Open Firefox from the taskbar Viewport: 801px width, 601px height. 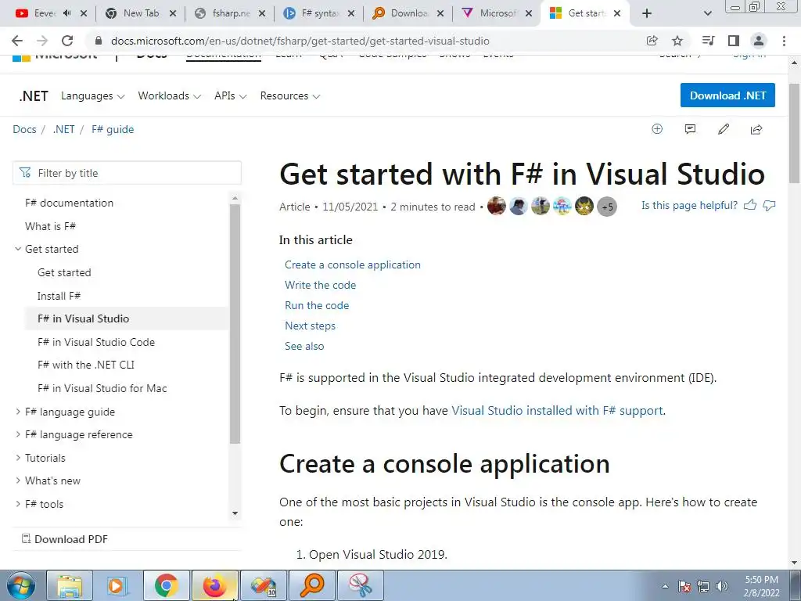214,585
